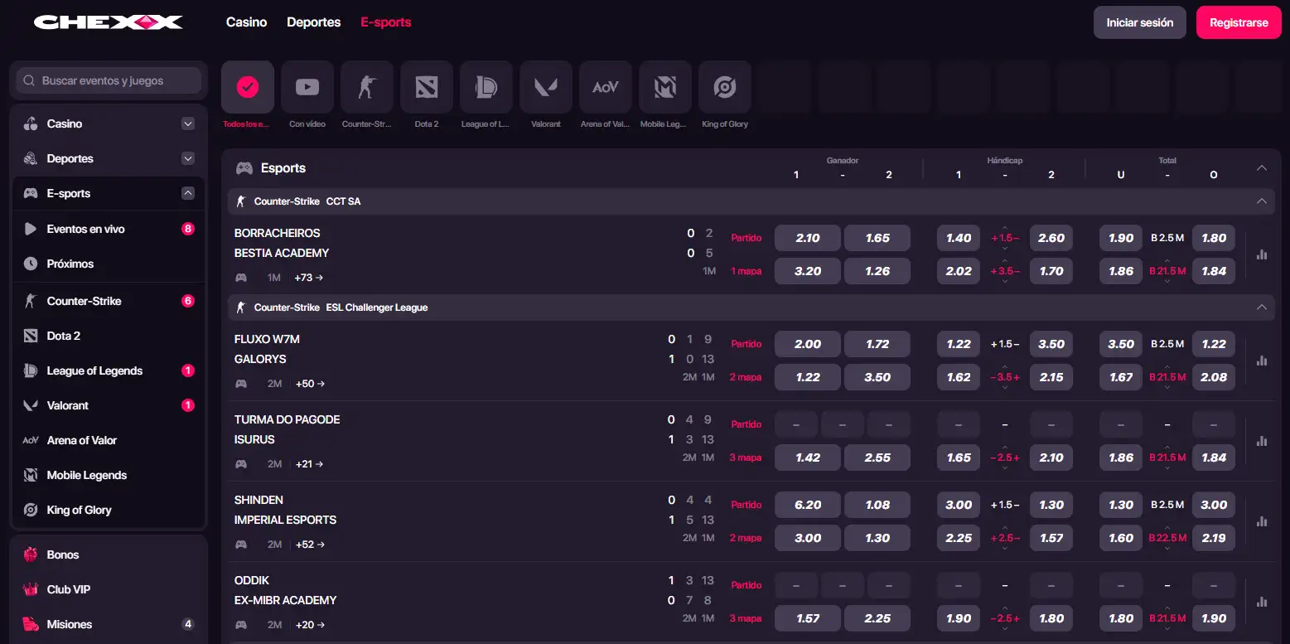Open the E-sports tab in the top navigation
This screenshot has height=644, width=1290.
[x=386, y=22]
